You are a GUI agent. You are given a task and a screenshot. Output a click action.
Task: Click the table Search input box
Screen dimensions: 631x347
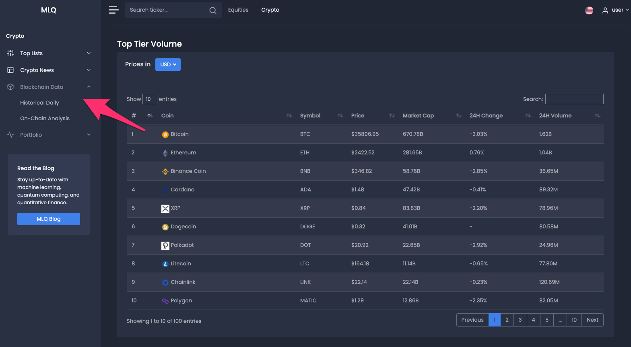click(x=574, y=99)
